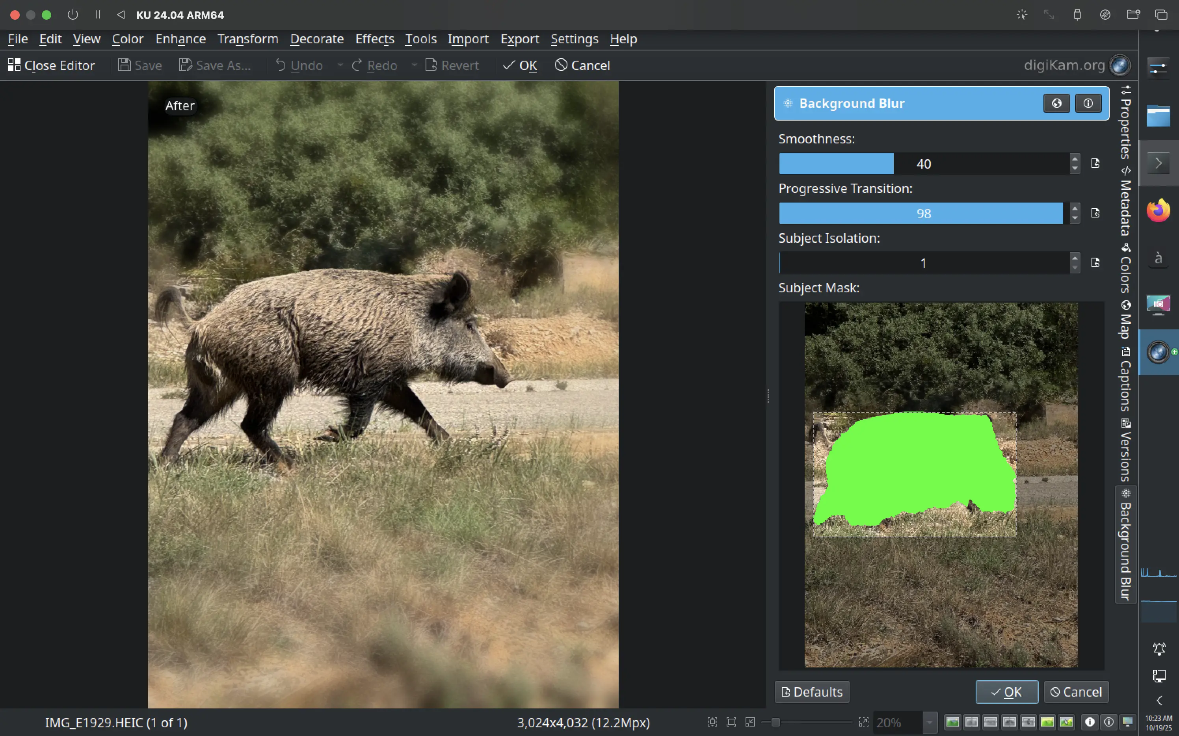The height and width of the screenshot is (736, 1179).
Task: Click the Defaults button
Action: click(811, 692)
